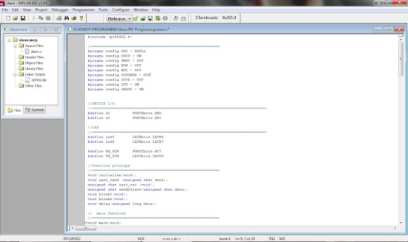408x242 pixels.
Task: Select the Other Files folder
Action: [x=33, y=86]
